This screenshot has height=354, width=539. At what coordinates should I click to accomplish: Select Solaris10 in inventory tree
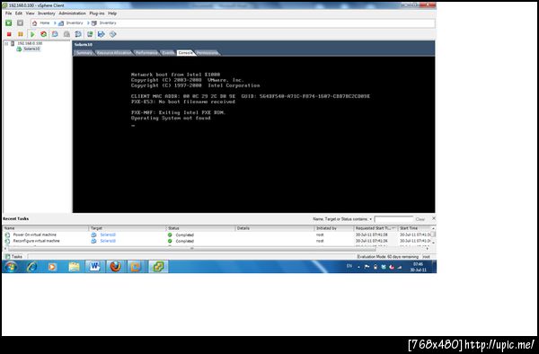click(31, 49)
